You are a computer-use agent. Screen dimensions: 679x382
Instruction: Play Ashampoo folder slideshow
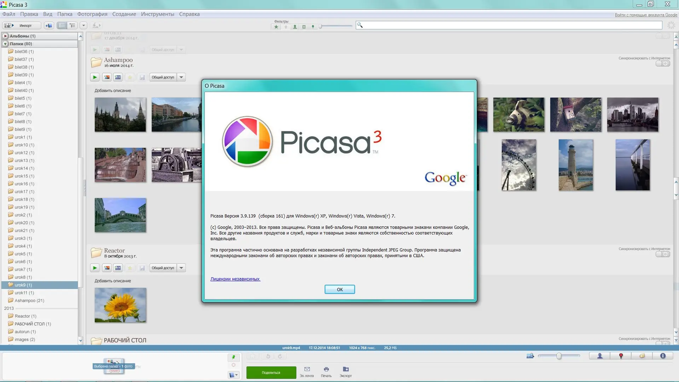(95, 77)
